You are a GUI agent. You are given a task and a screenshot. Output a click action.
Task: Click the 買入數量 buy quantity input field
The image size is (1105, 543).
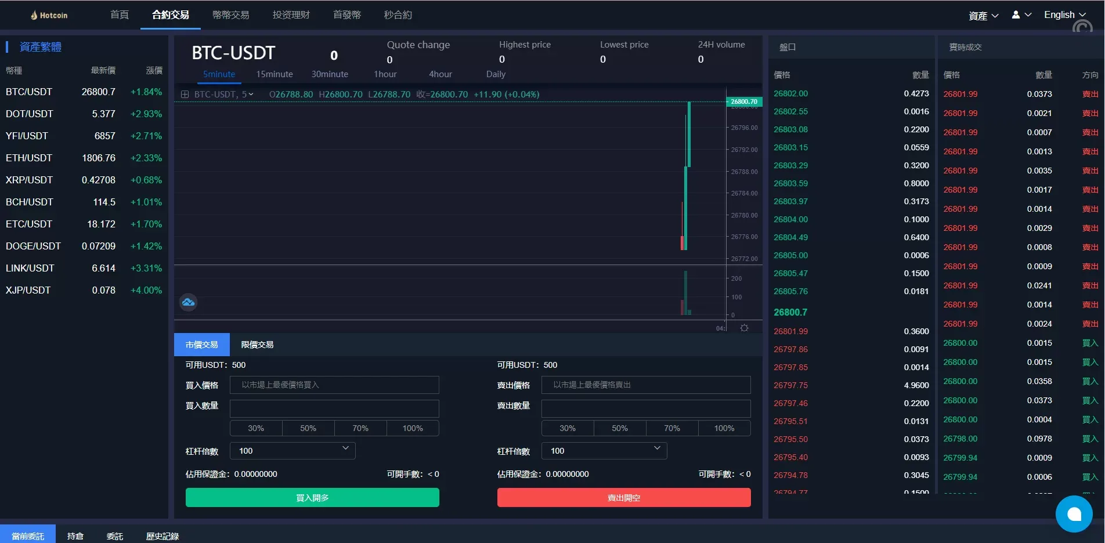click(x=334, y=408)
